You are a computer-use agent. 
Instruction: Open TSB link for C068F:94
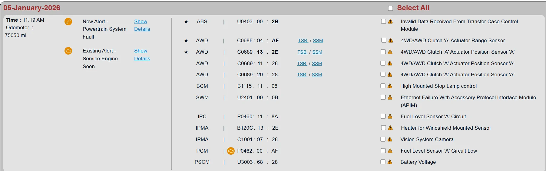[303, 41]
